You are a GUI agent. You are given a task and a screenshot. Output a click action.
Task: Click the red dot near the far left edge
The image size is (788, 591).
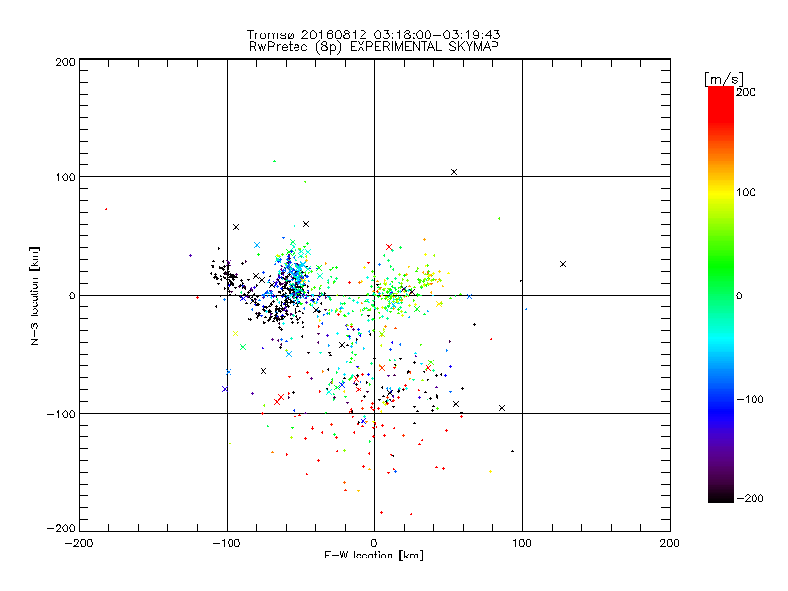[x=106, y=209]
